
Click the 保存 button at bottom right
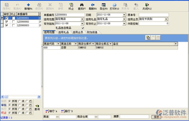(x=156, y=117)
